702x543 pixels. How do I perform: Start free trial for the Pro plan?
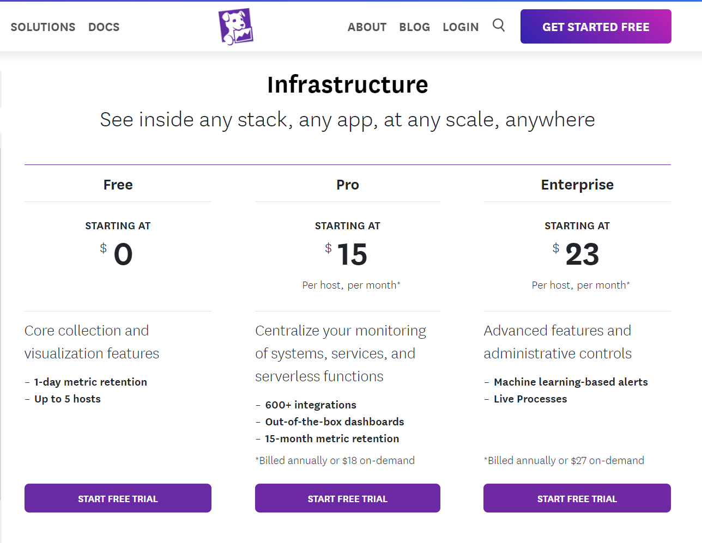348,498
